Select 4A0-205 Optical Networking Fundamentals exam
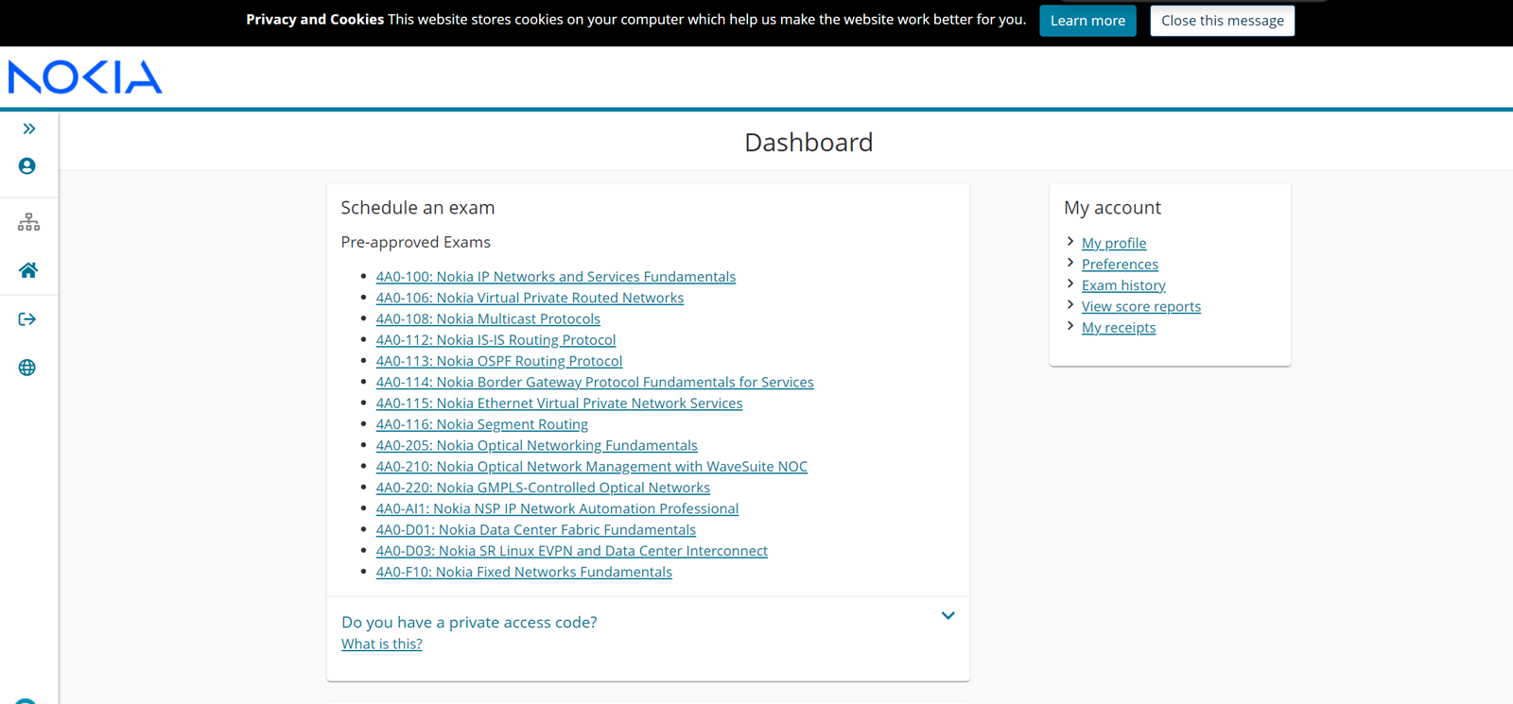This screenshot has height=704, width=1513. click(536, 445)
